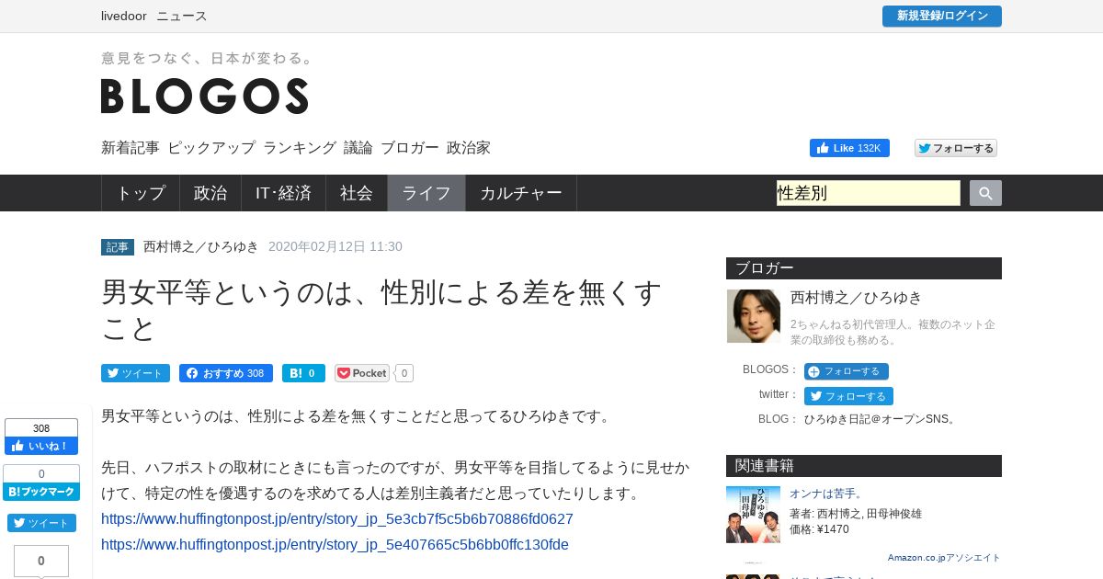
Task: Click blogger name 西村博之／ひろゆき in sidebar
Action: (857, 297)
